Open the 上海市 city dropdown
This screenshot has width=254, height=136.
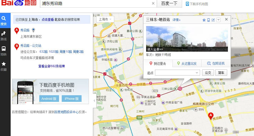click(x=105, y=20)
